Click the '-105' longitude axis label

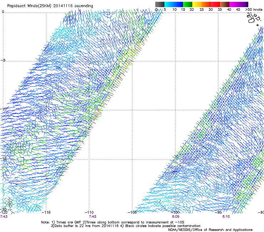point(132,212)
